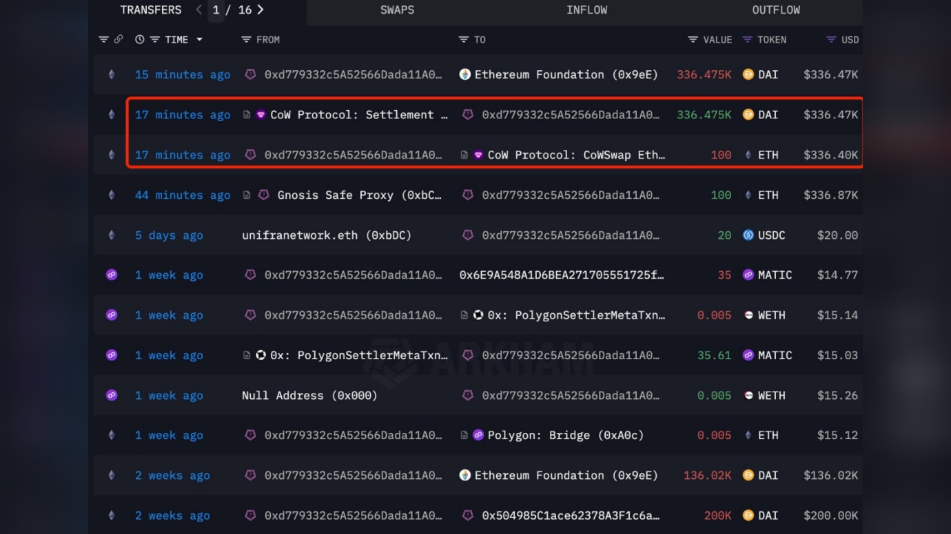The image size is (951, 534).
Task: Go to next transfers page arrow
Action: click(x=260, y=10)
